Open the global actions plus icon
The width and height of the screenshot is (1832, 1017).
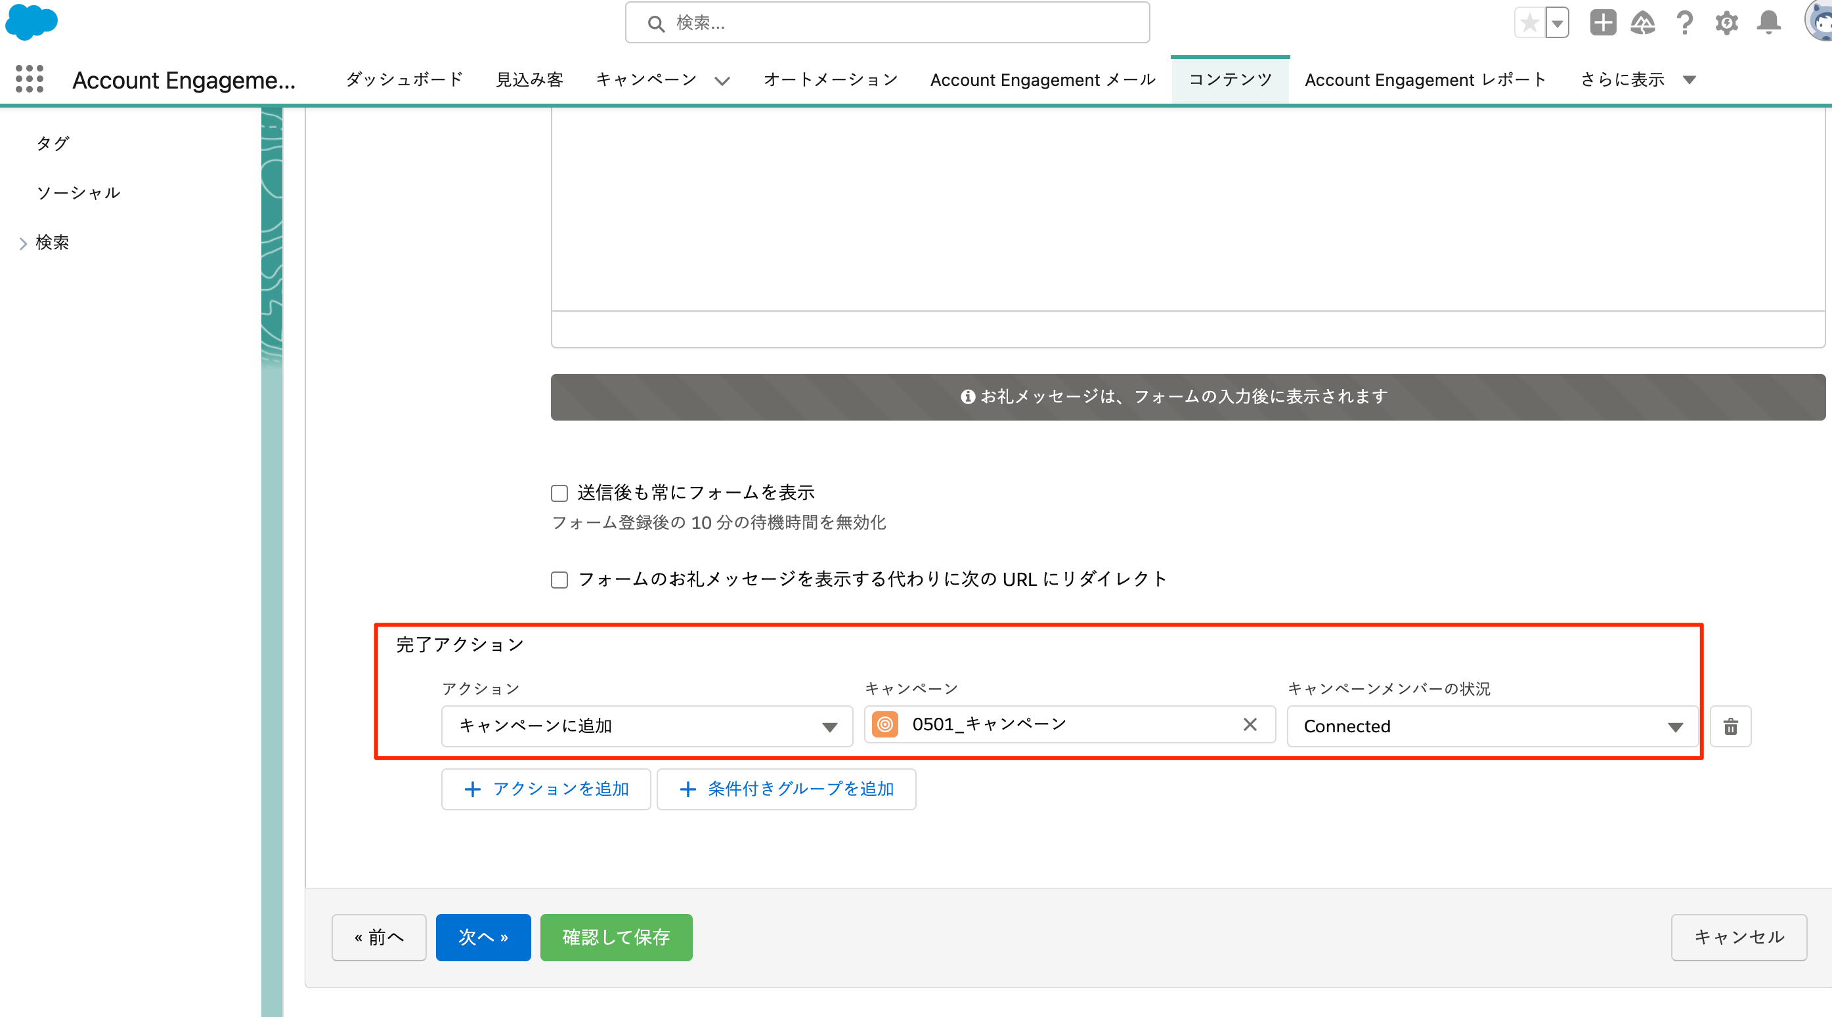tap(1603, 23)
